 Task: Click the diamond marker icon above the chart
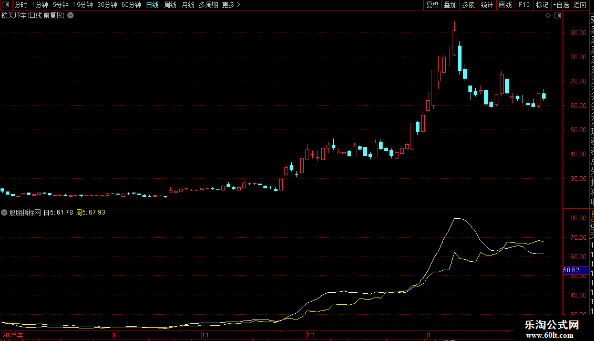tap(548, 16)
